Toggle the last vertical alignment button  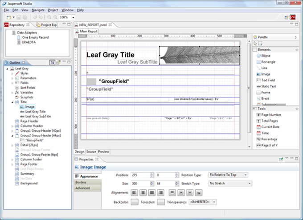[199, 192]
